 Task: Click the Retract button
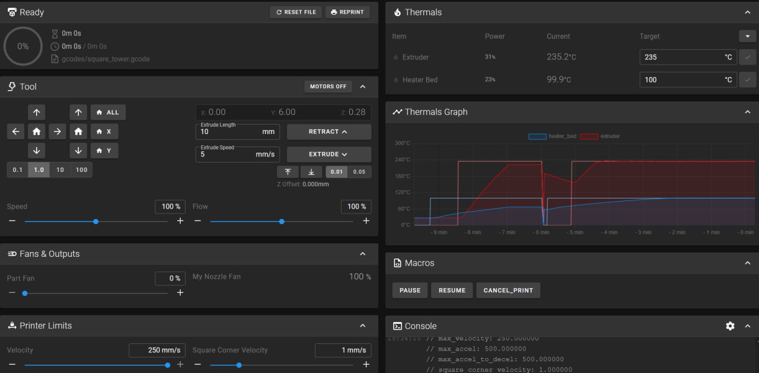pos(329,132)
